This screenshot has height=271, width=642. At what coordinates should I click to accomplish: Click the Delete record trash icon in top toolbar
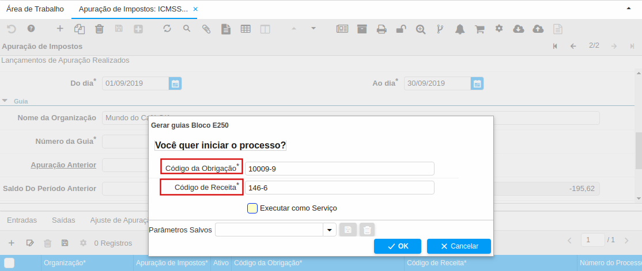pos(99,29)
